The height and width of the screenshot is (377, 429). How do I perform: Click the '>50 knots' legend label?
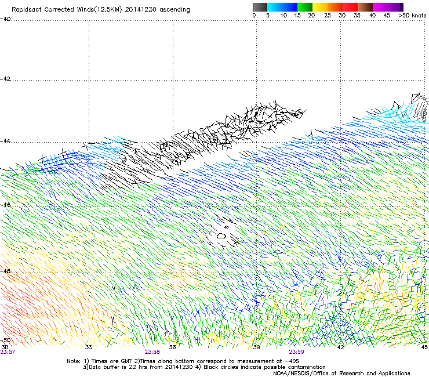412,16
